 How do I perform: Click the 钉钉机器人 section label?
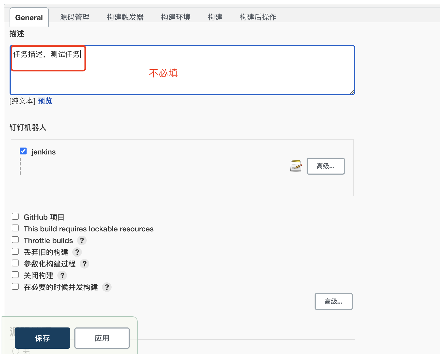tap(28, 127)
